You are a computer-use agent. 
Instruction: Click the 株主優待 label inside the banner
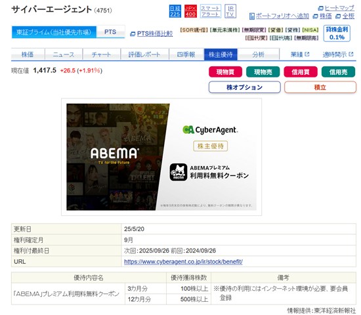[x=211, y=146]
